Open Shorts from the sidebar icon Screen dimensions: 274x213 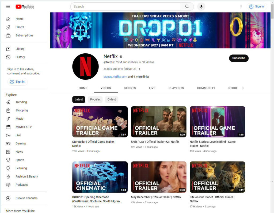(x=8, y=27)
